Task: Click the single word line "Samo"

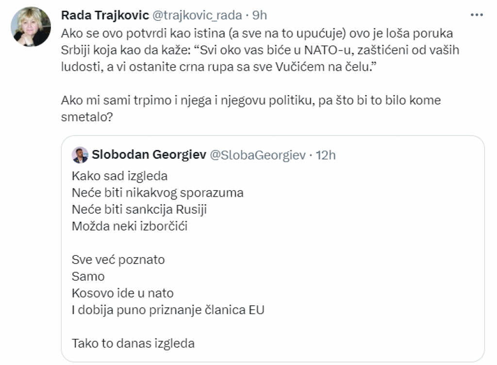Action: point(88,277)
